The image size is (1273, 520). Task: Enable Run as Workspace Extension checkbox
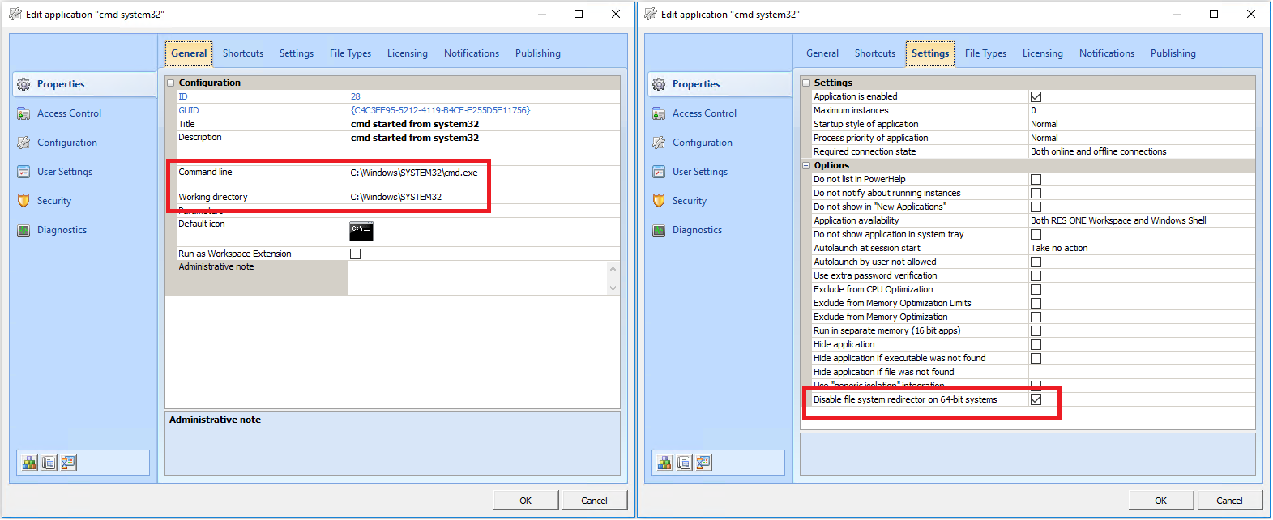355,254
